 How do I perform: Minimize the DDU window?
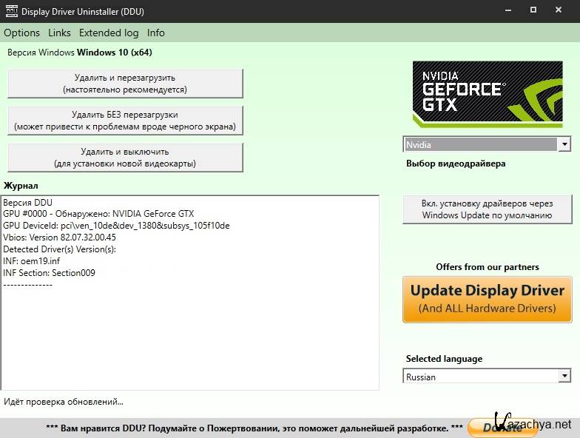click(507, 11)
